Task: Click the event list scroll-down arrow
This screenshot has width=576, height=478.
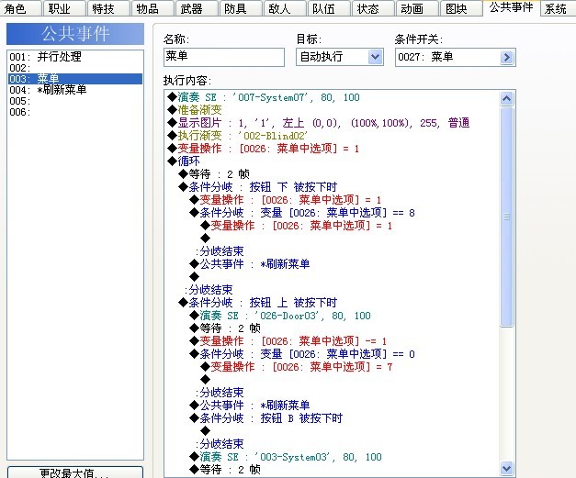Action: pos(506,469)
